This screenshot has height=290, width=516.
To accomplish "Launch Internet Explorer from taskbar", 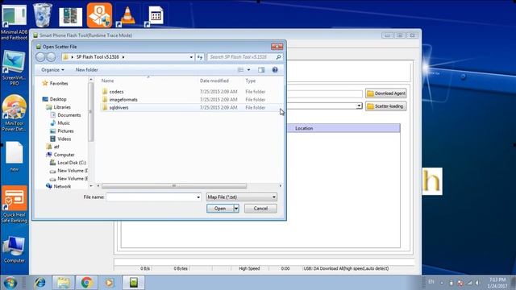I will 40,283.
